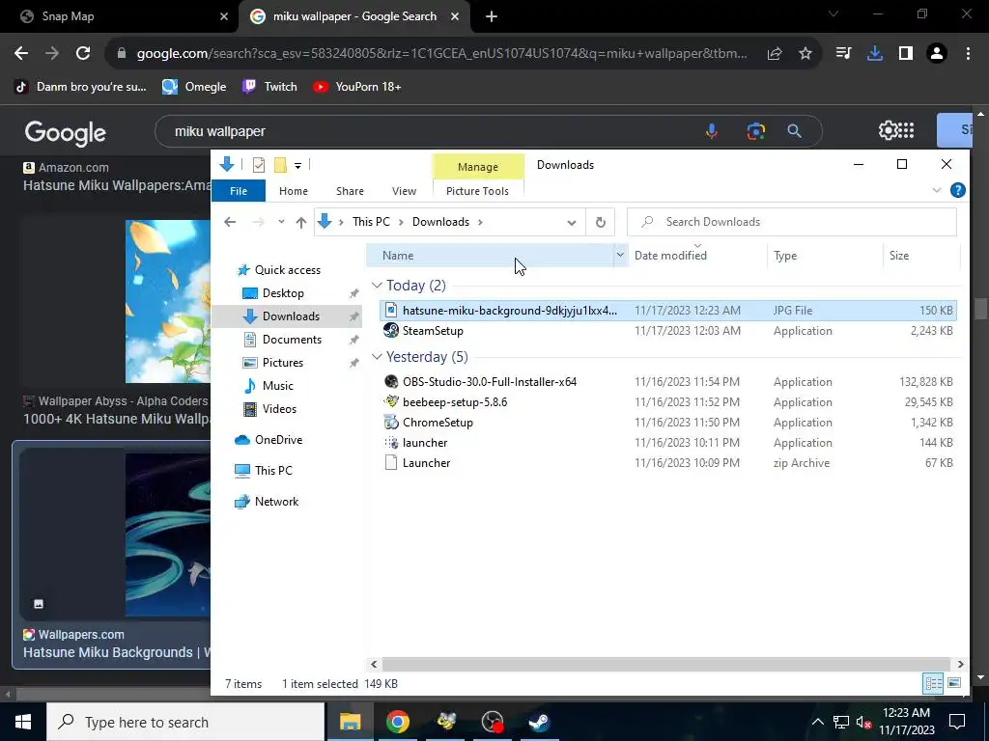Switch to the Share ribbon tab
This screenshot has width=989, height=741.
click(350, 191)
